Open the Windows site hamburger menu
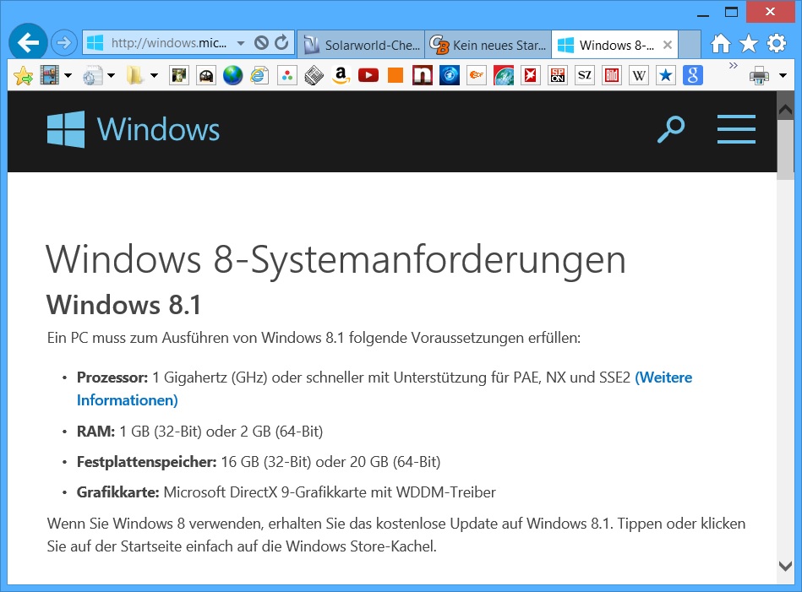The image size is (802, 592). click(x=736, y=129)
